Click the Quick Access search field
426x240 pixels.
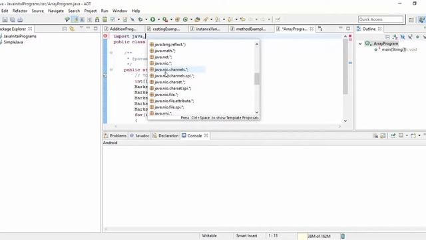coord(381,19)
